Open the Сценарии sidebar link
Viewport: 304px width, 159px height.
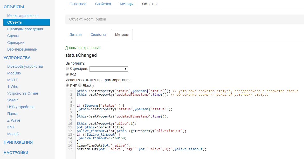[16, 43]
